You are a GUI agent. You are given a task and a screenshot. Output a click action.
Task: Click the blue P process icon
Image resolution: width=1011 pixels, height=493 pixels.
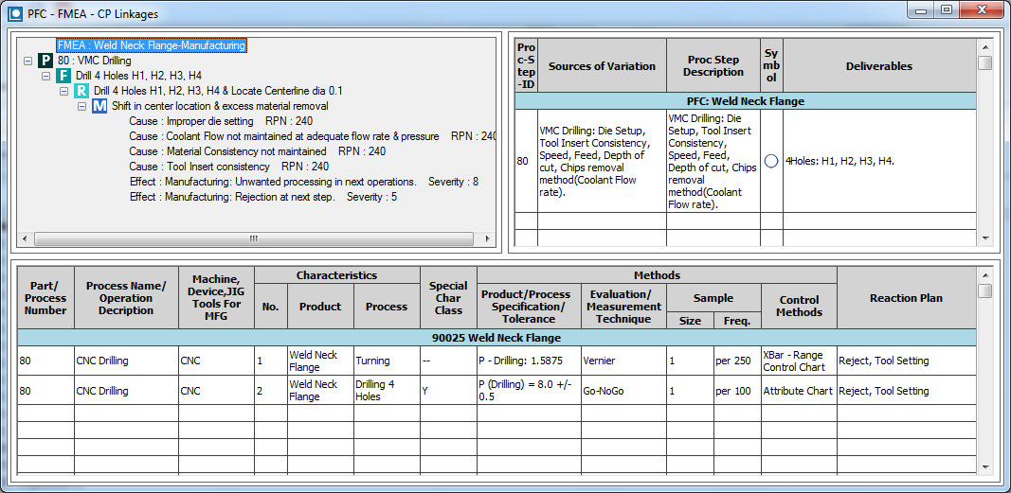tap(45, 61)
